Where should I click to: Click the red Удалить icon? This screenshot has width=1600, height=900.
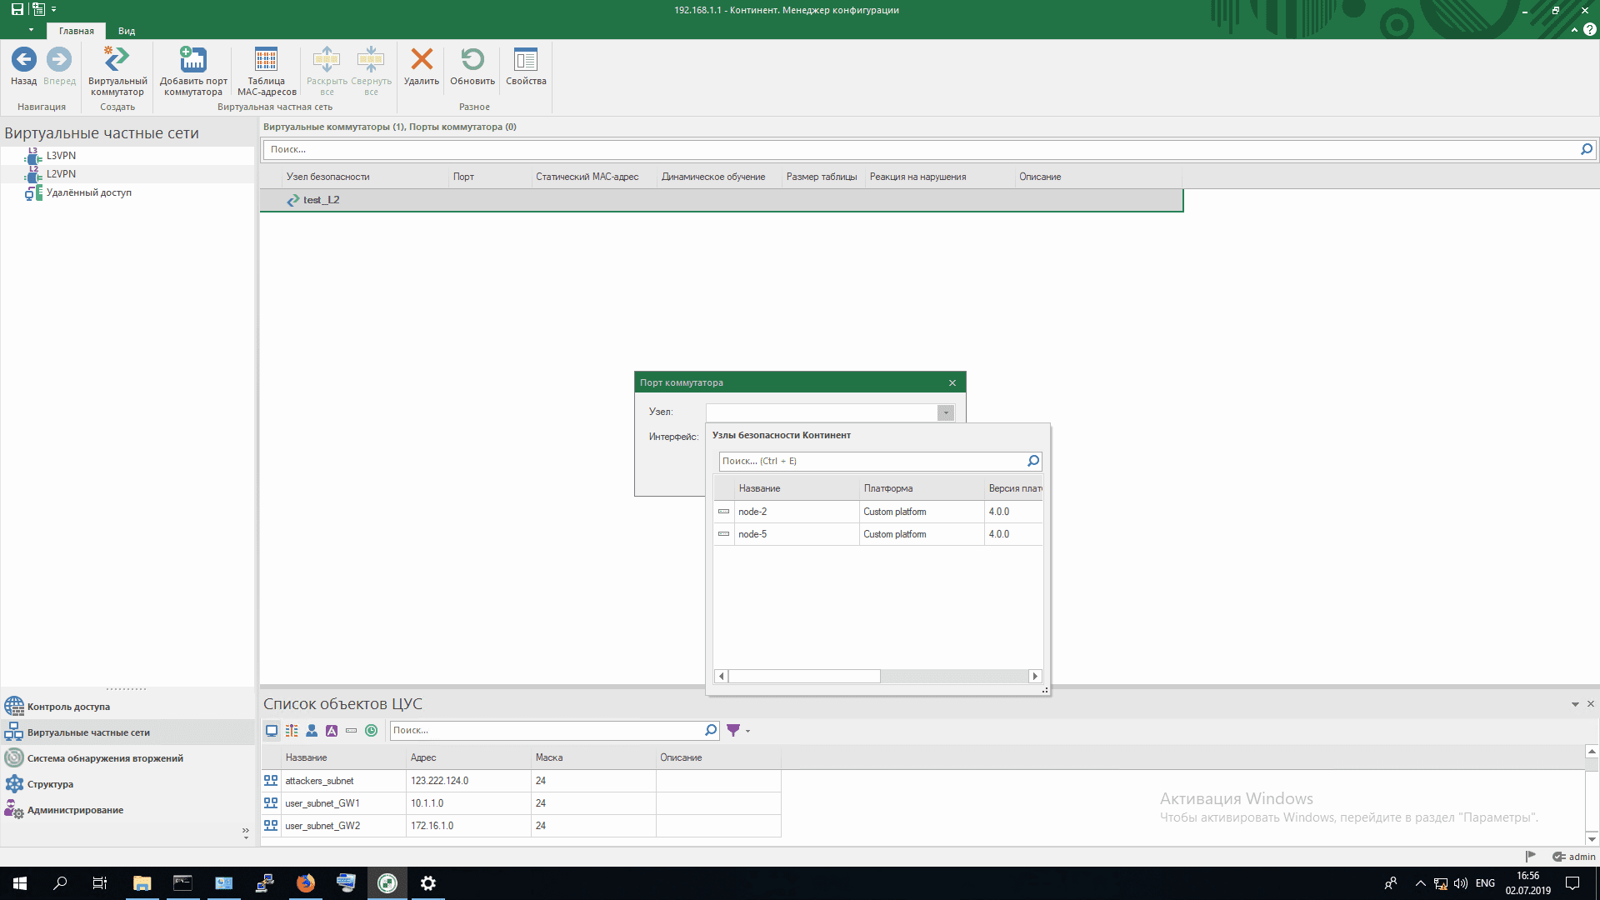tap(422, 60)
